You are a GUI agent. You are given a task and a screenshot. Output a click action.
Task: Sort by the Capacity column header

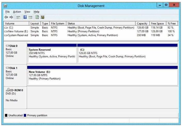(142, 24)
